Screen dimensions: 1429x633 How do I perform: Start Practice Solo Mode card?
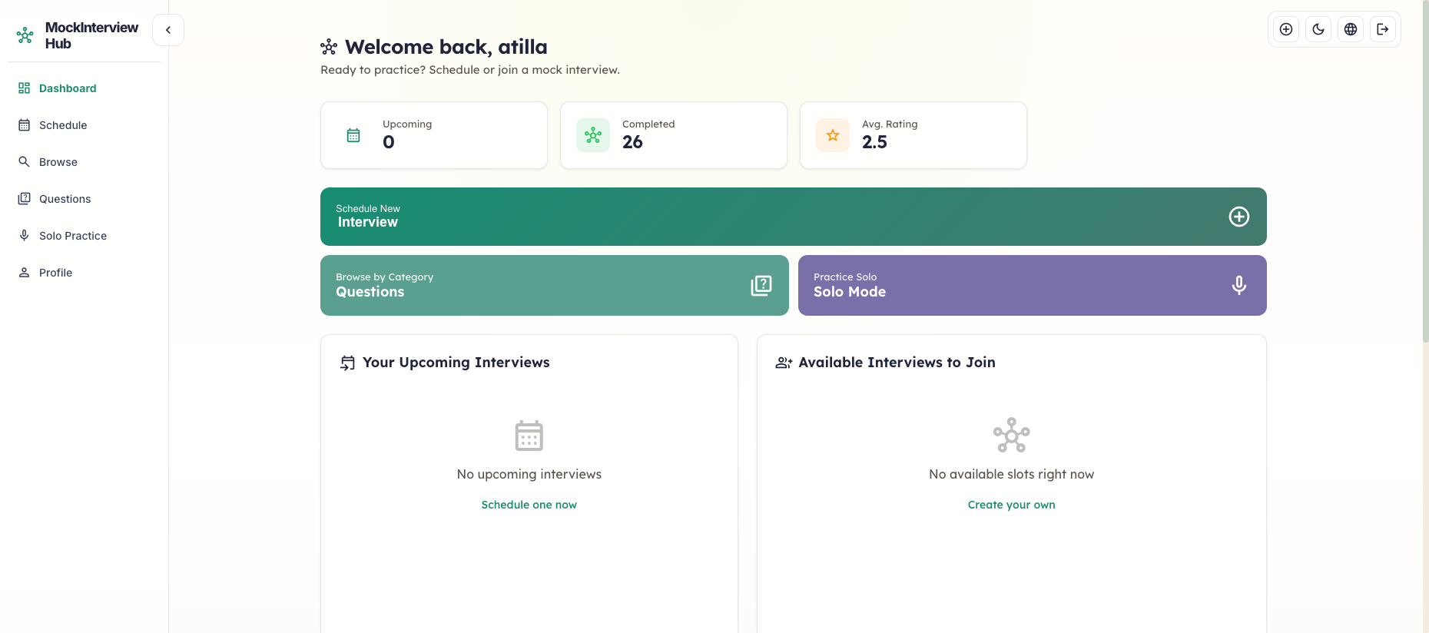tap(1033, 285)
